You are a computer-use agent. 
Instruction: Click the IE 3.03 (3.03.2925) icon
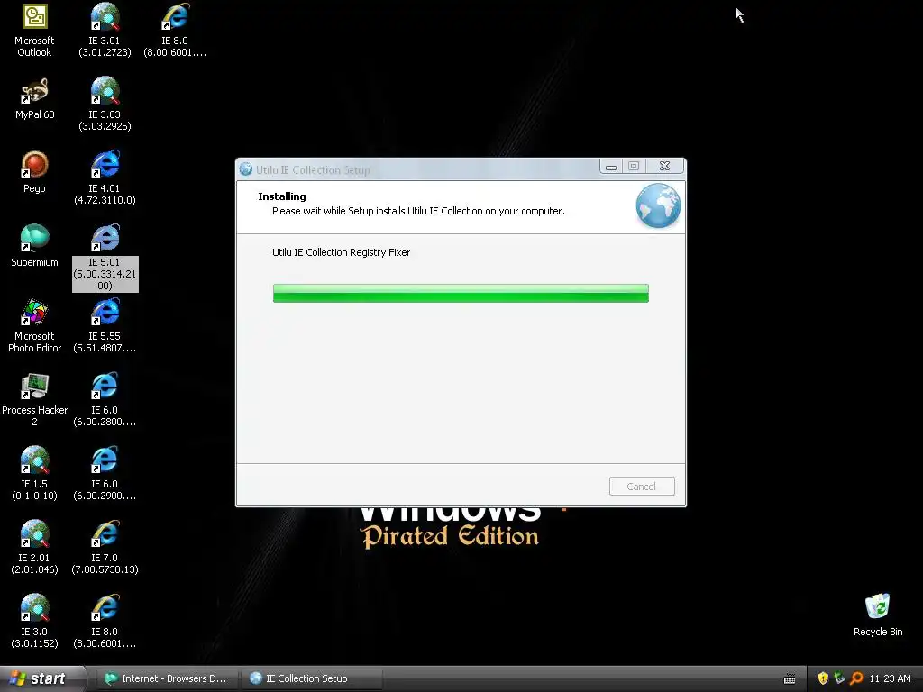tap(105, 105)
